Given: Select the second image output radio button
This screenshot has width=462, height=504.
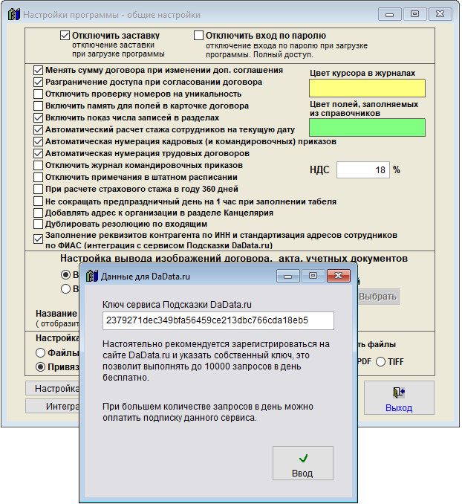Looking at the screenshot, I should (65, 289).
